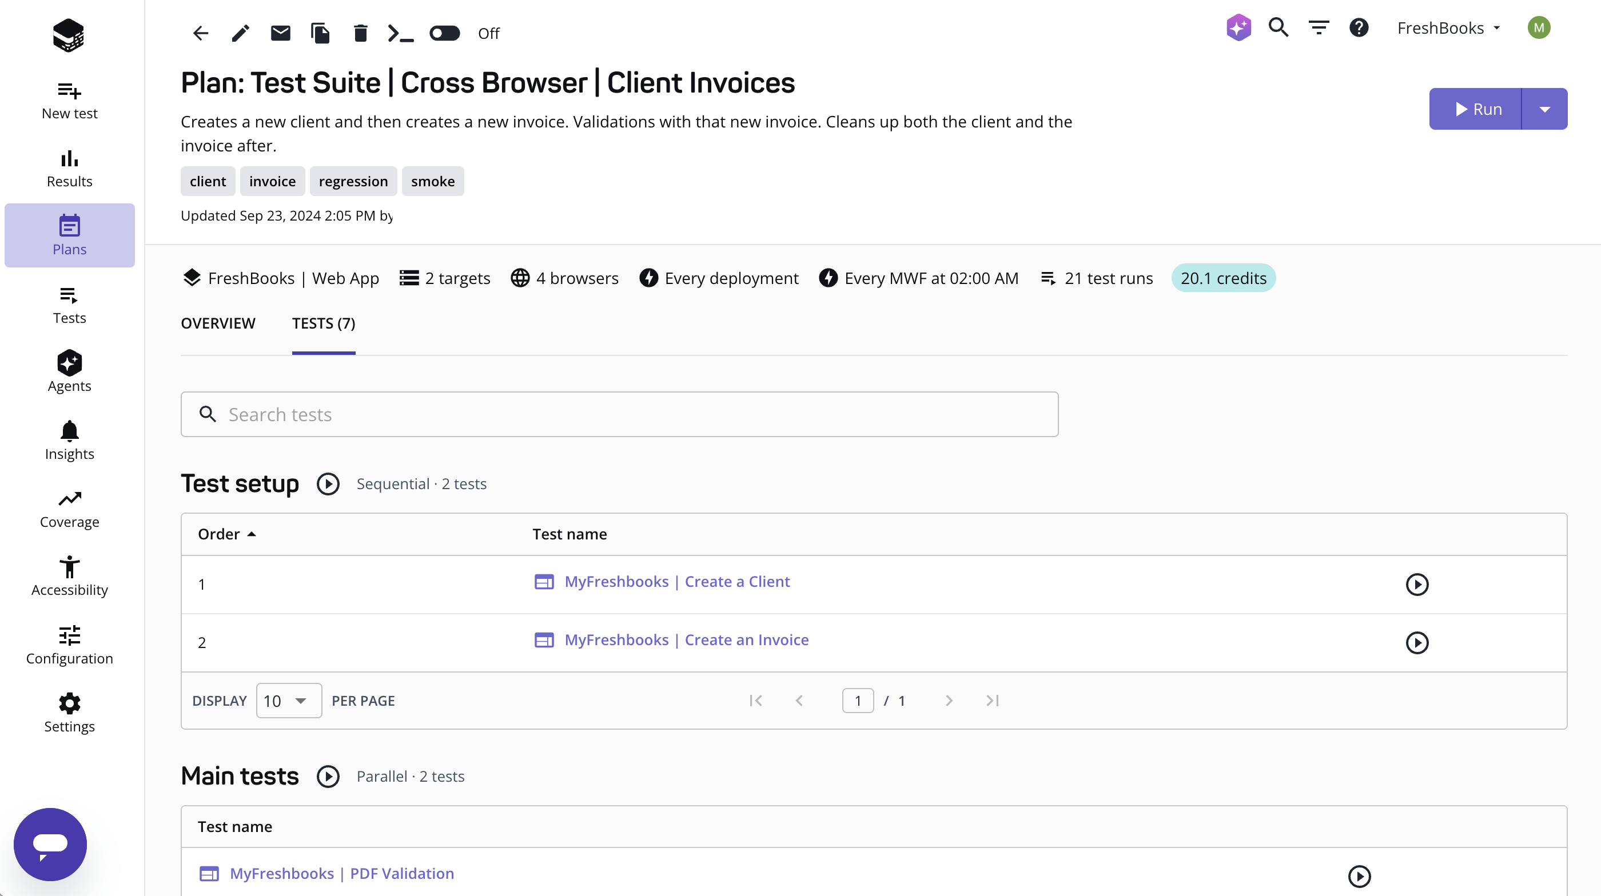Viewport: 1601px width, 896px height.
Task: Open the user avatar menu
Action: [x=1539, y=27]
